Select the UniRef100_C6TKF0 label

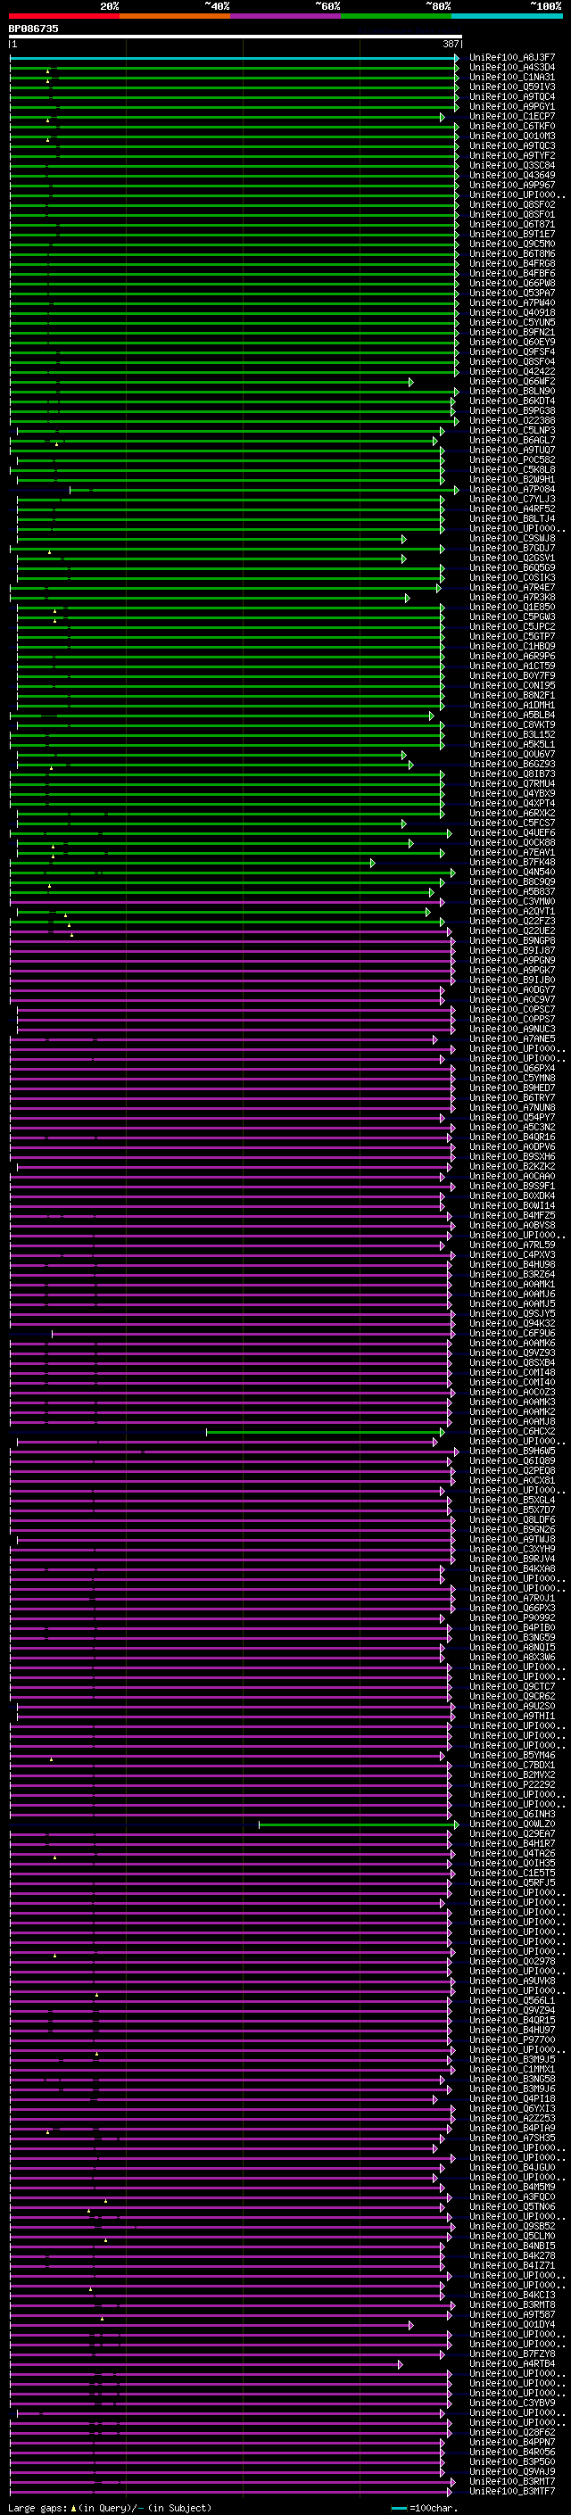pos(512,126)
